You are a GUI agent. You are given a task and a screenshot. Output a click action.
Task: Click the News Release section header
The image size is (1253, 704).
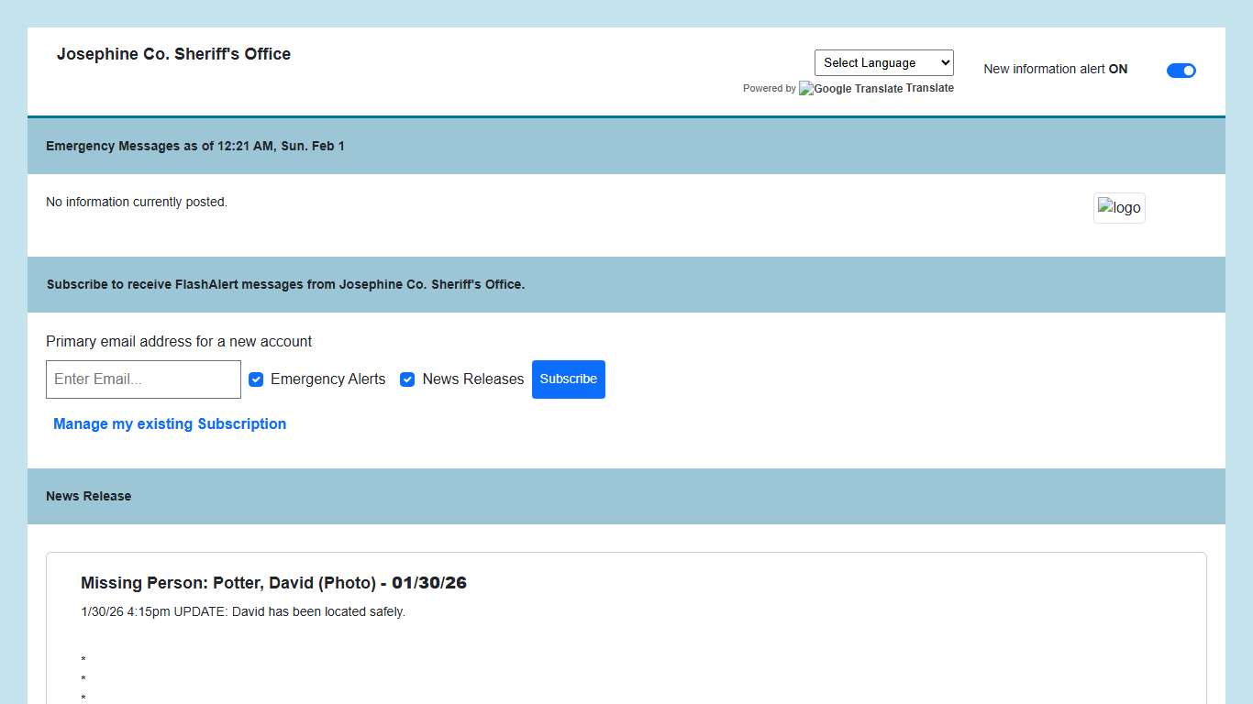click(89, 496)
